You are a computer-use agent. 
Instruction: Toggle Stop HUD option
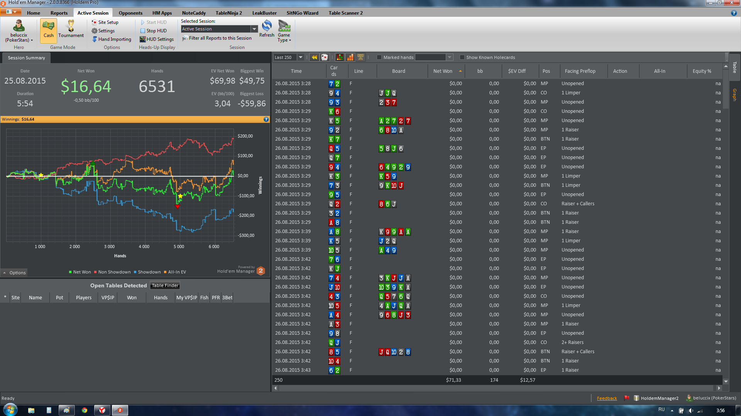[x=153, y=31]
